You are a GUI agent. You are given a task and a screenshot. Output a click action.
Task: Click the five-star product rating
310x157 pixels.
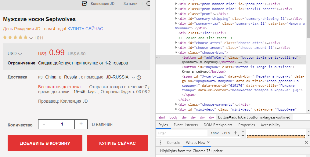pyautogui.click(x=15, y=38)
